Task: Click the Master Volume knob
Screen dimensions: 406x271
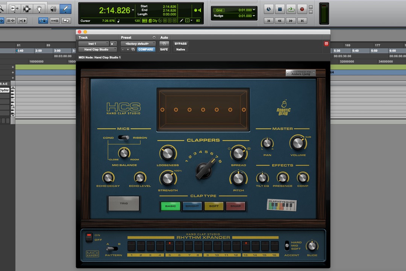Action: click(297, 143)
